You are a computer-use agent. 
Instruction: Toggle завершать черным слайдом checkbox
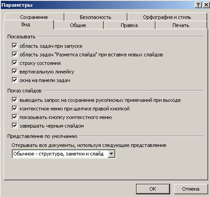pyautogui.click(x=14, y=125)
